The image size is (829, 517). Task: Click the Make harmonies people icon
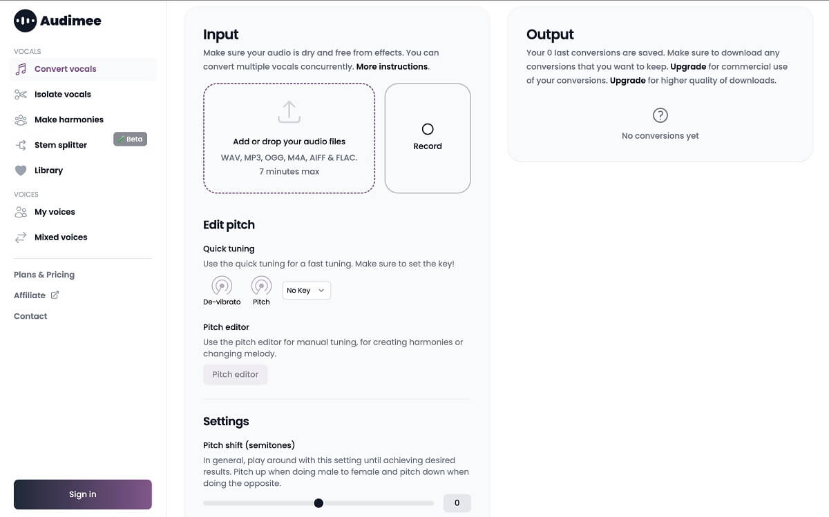(x=21, y=120)
